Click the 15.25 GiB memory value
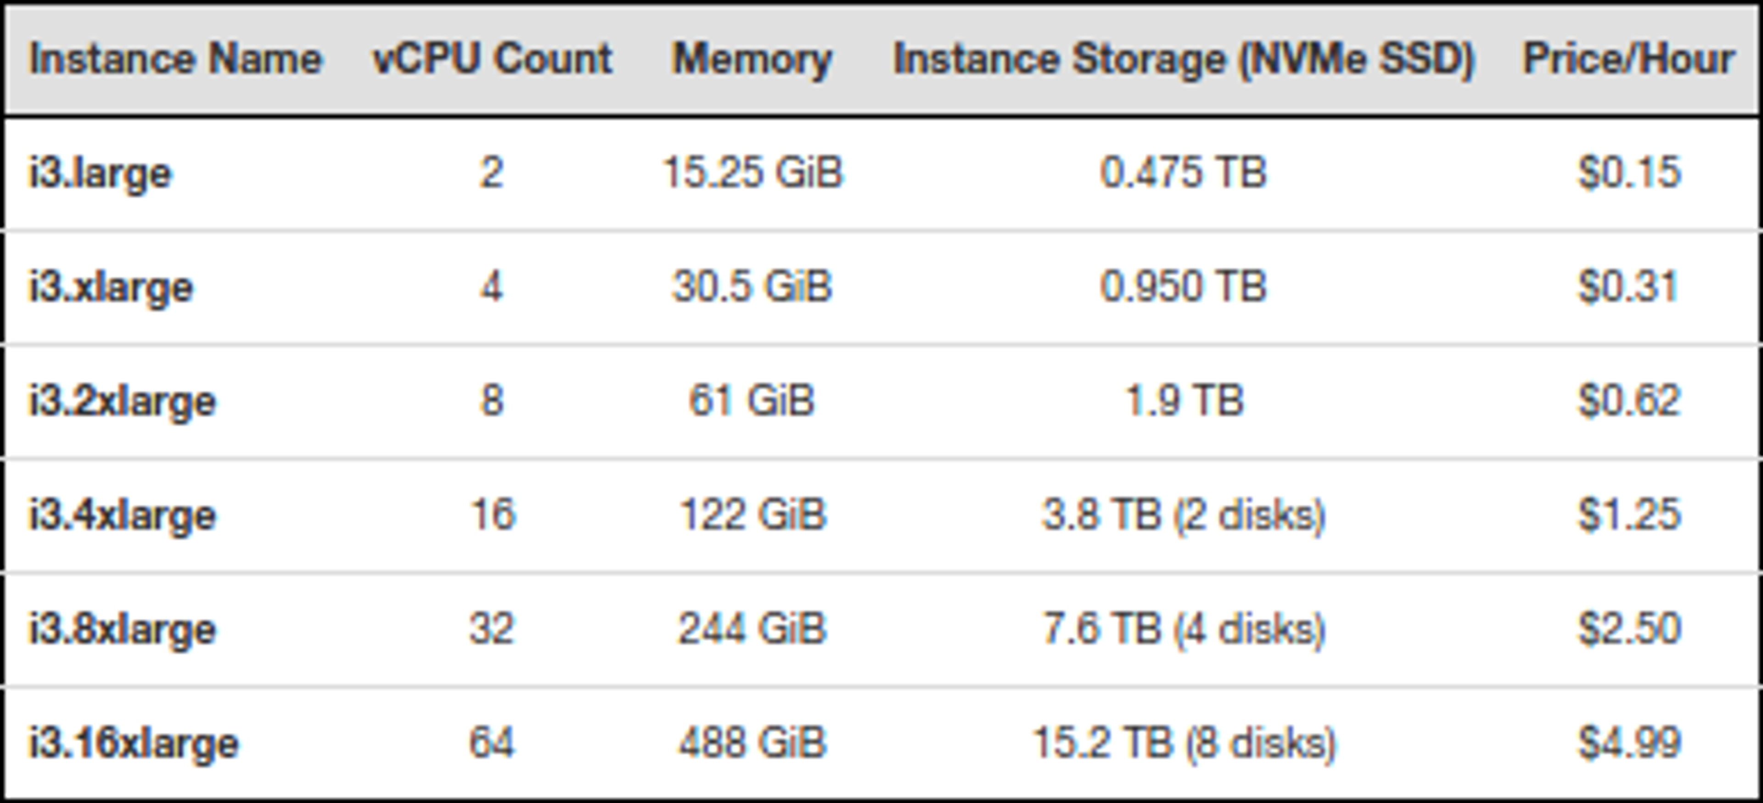The image size is (1763, 803). click(x=753, y=173)
